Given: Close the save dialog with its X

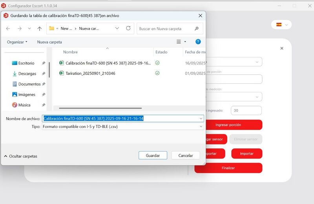Looking at the screenshot, I should (200, 16).
